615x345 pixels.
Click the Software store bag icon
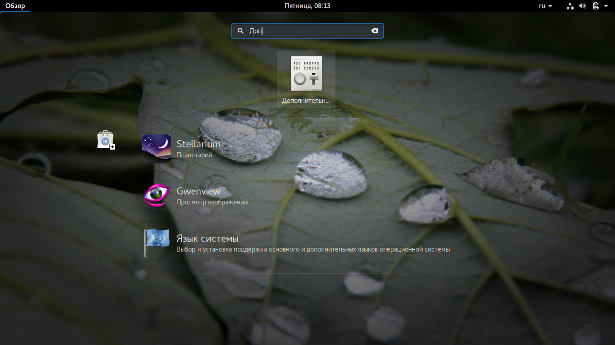pos(106,140)
